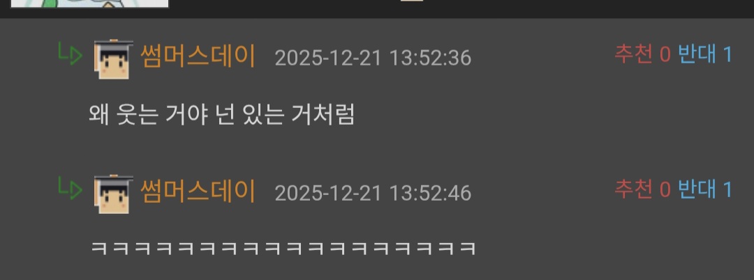Tap the ㅋㅋㅋ laughing comment text
This screenshot has width=754, height=280.
tap(283, 249)
